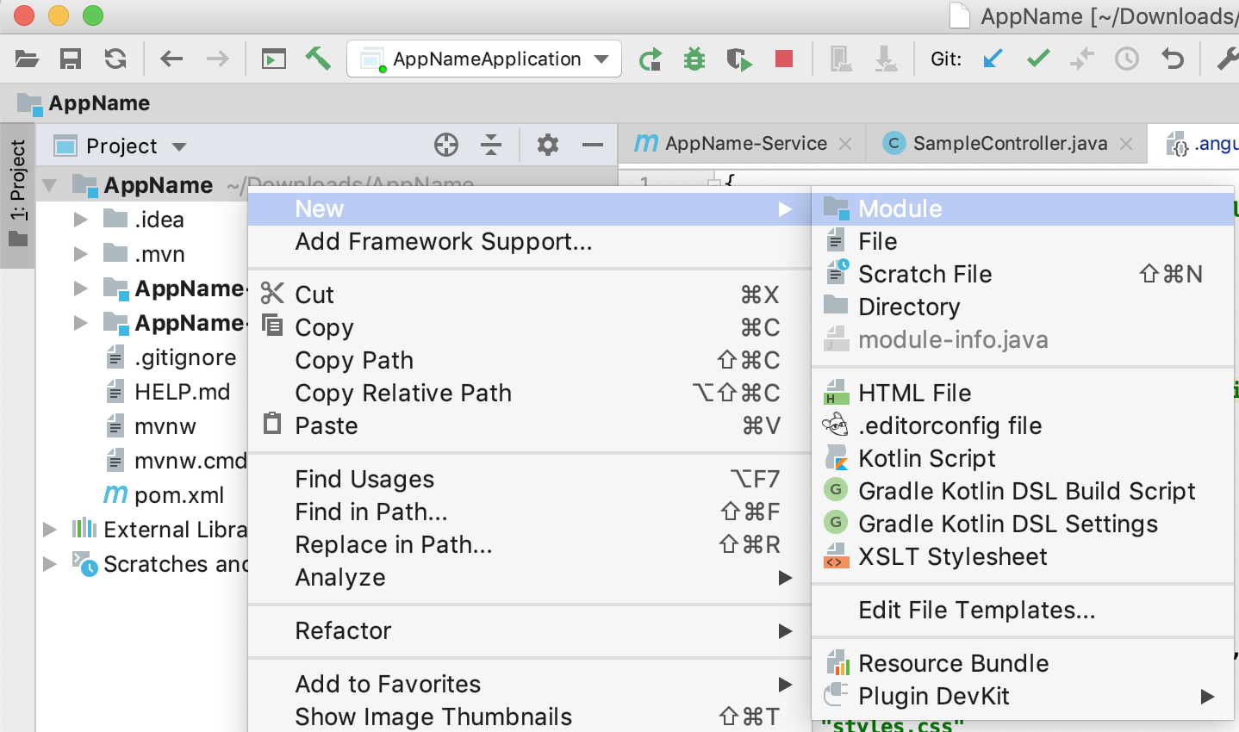Choose Copy Relative Path menu entry

403,393
